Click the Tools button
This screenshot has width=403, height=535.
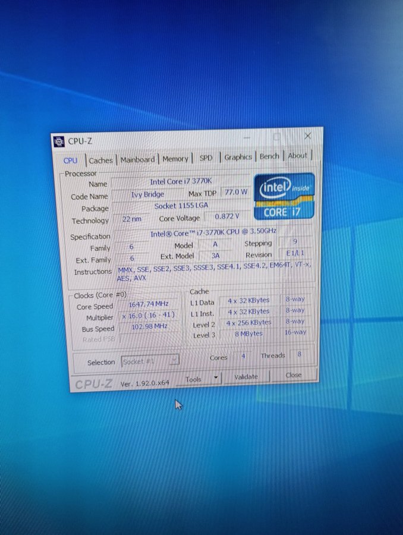click(193, 379)
